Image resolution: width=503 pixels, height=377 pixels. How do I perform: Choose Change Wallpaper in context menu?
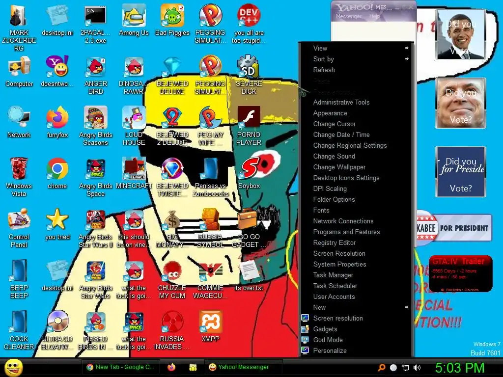pos(356,167)
